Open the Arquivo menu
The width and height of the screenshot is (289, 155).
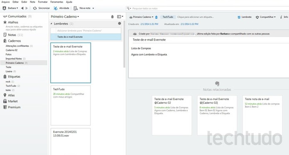pyautogui.click(x=5, y=2)
